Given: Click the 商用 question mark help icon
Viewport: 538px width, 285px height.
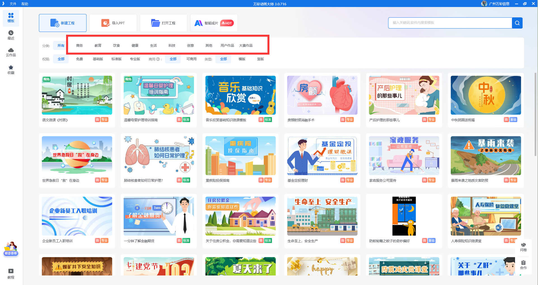Looking at the screenshot, I should pos(158,59).
